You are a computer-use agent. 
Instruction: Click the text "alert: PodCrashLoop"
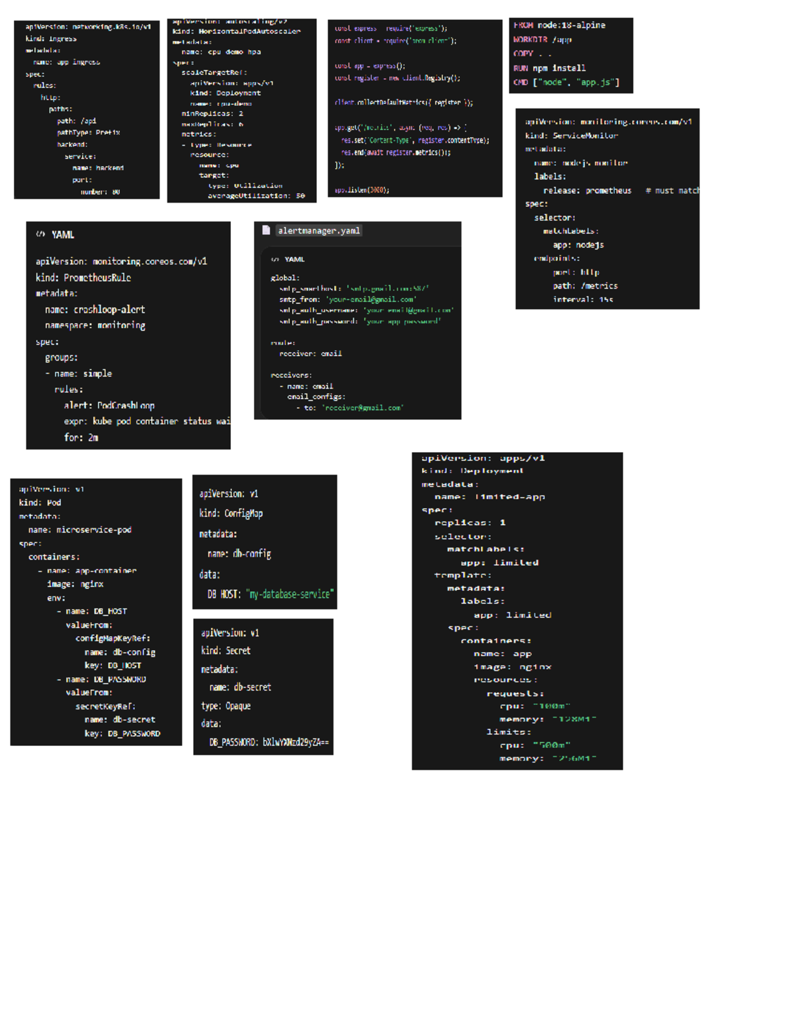[109, 406]
